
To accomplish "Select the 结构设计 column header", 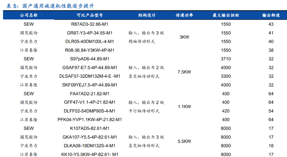I will [147, 15].
